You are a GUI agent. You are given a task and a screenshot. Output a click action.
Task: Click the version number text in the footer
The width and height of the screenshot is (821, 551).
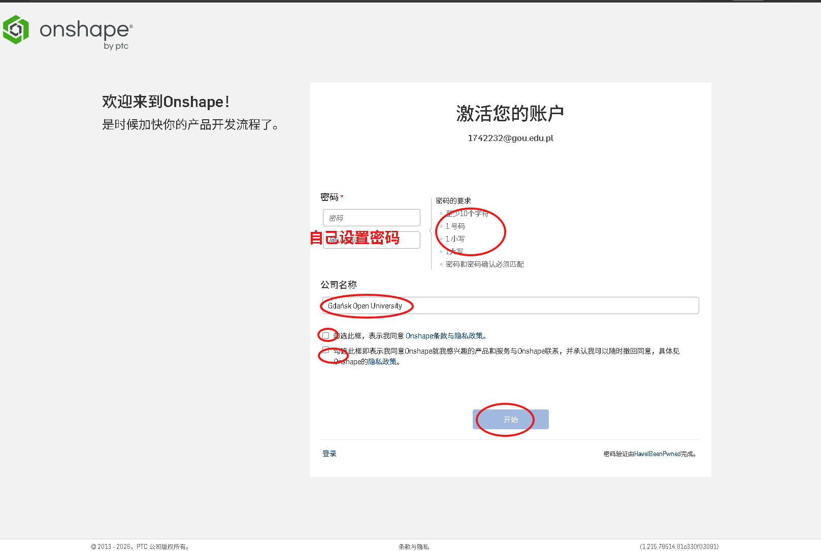(679, 546)
